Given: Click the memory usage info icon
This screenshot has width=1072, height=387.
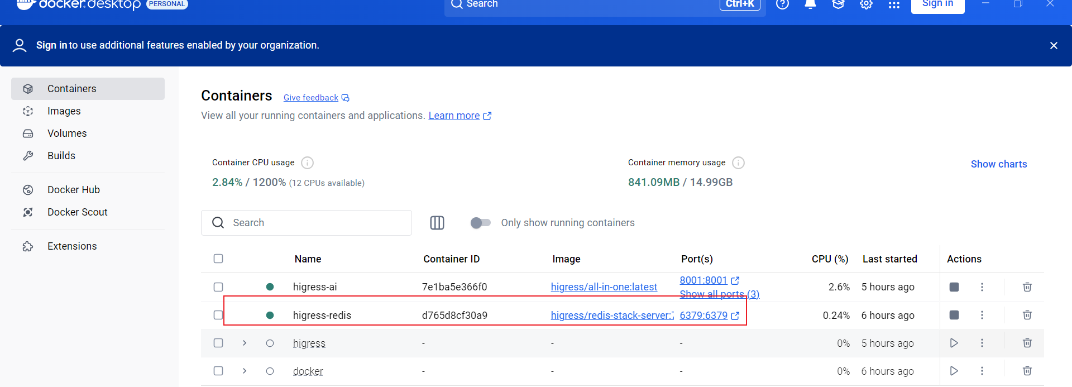Looking at the screenshot, I should (738, 163).
